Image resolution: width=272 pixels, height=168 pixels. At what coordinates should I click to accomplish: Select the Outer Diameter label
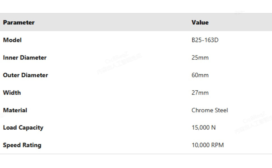(x=26, y=75)
